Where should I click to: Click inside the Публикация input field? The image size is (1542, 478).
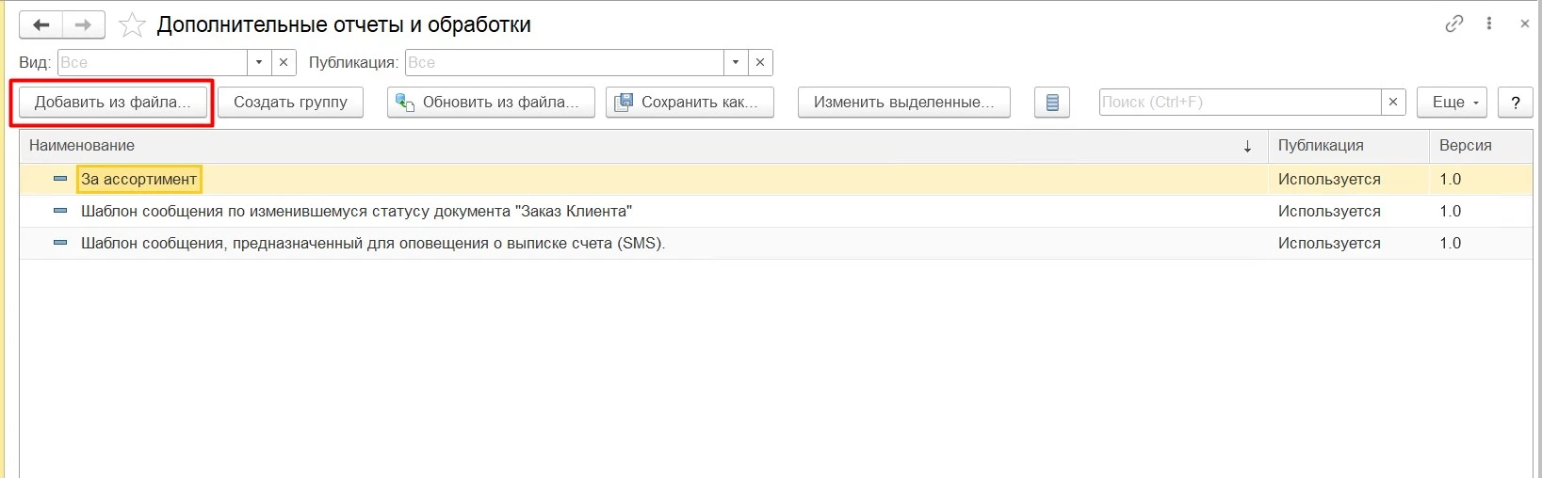click(x=564, y=62)
